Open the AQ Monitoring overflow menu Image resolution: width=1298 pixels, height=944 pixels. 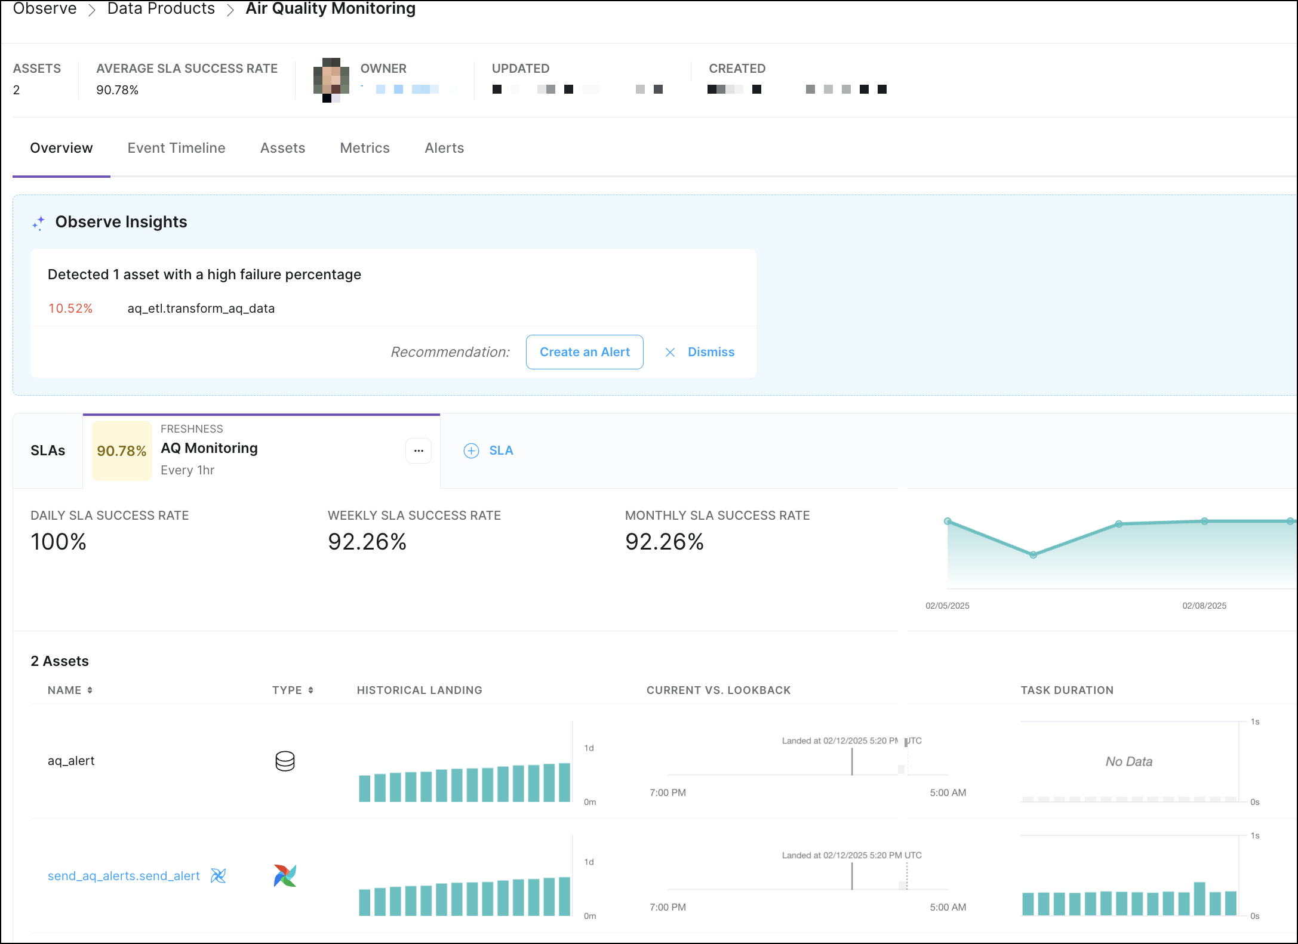(x=418, y=451)
